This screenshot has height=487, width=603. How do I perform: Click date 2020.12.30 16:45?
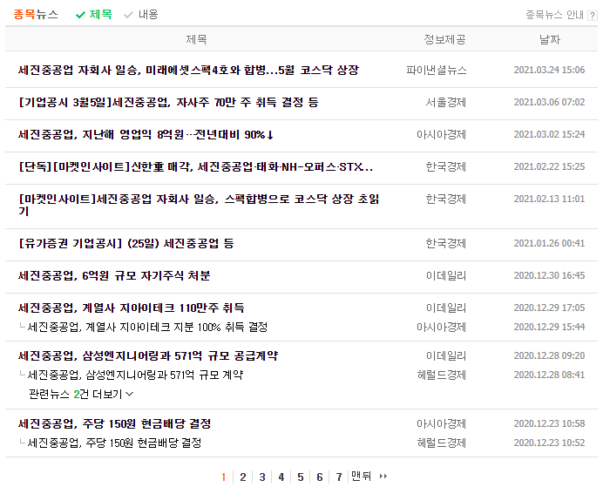tap(549, 275)
